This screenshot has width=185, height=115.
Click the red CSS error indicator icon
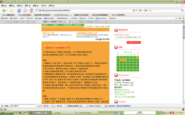[180, 18]
